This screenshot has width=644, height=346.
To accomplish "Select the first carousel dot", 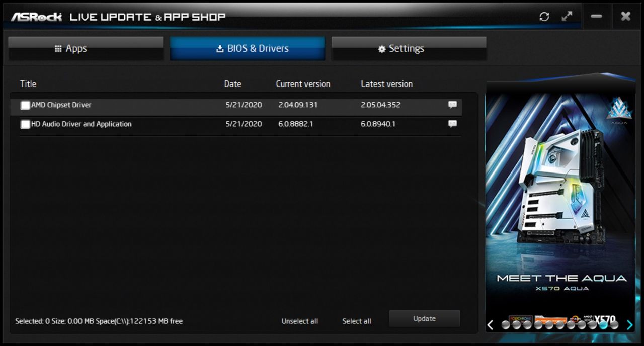I will pos(506,325).
